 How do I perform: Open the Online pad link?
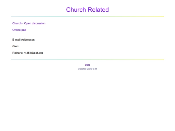click(19, 30)
